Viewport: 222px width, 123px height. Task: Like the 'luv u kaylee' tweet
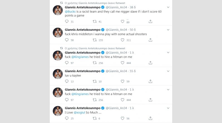tap(123, 81)
